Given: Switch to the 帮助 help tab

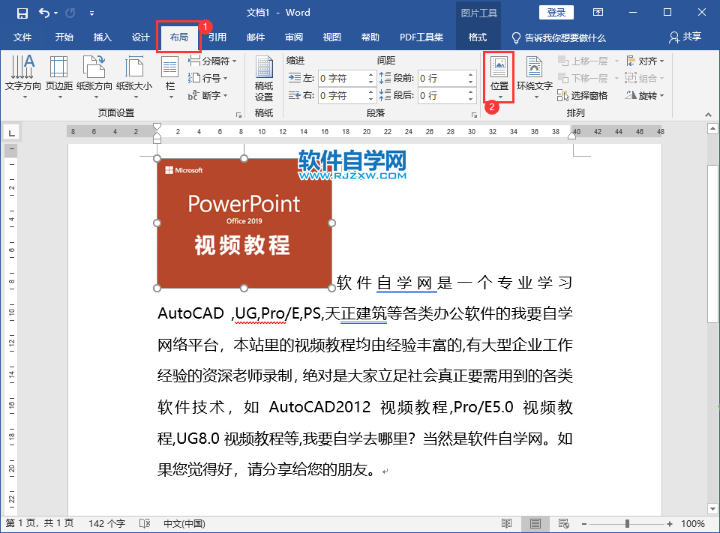Looking at the screenshot, I should (x=370, y=37).
